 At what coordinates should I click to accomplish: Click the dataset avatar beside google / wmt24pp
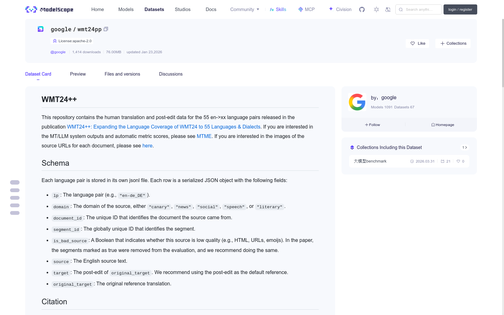(x=41, y=29)
